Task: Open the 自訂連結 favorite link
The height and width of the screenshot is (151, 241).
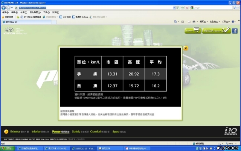Action: [65, 17]
